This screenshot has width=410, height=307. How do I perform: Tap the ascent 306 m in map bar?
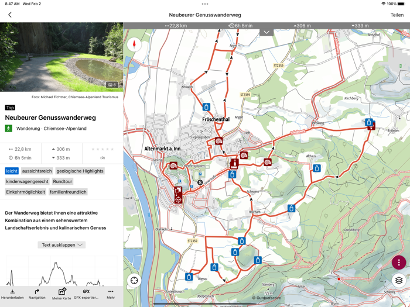click(302, 26)
